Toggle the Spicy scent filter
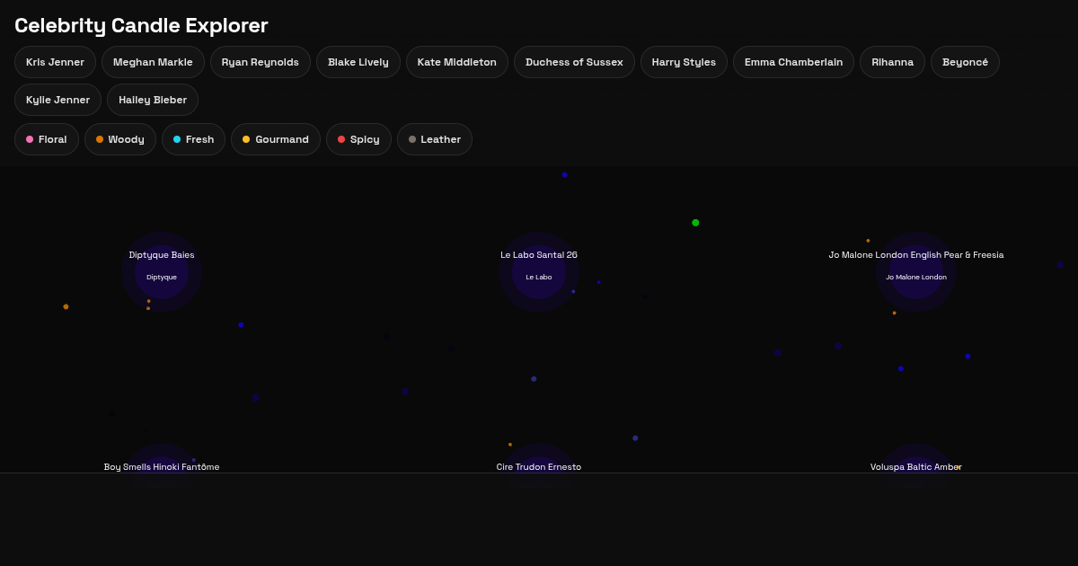Image resolution: width=1078 pixels, height=566 pixels. point(358,139)
